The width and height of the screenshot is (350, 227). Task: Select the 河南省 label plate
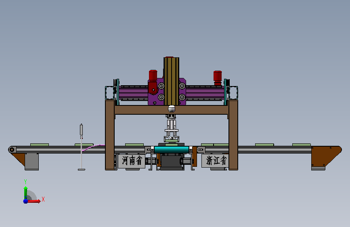click(x=132, y=161)
